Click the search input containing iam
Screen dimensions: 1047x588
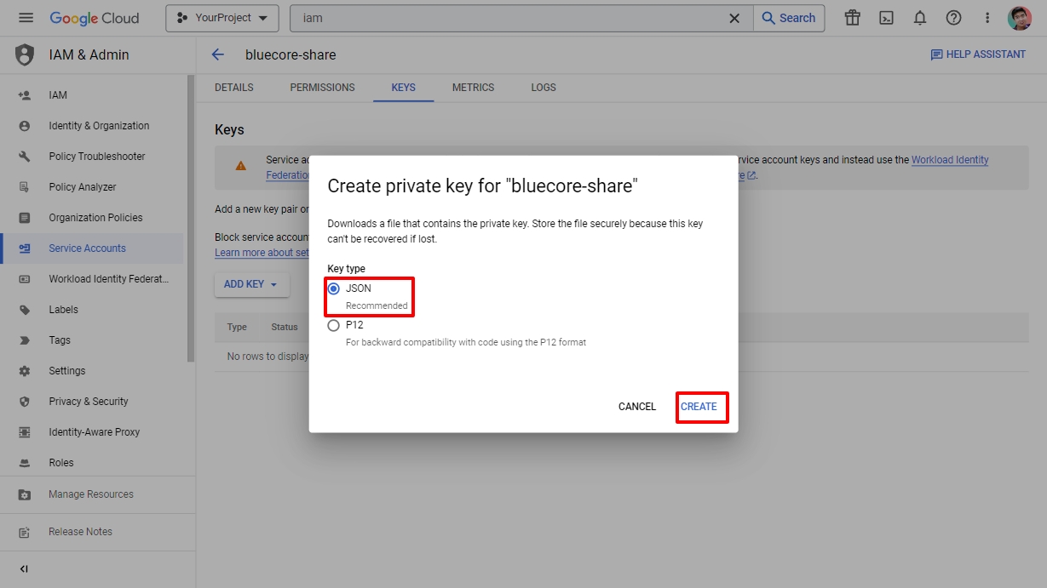[511, 18]
